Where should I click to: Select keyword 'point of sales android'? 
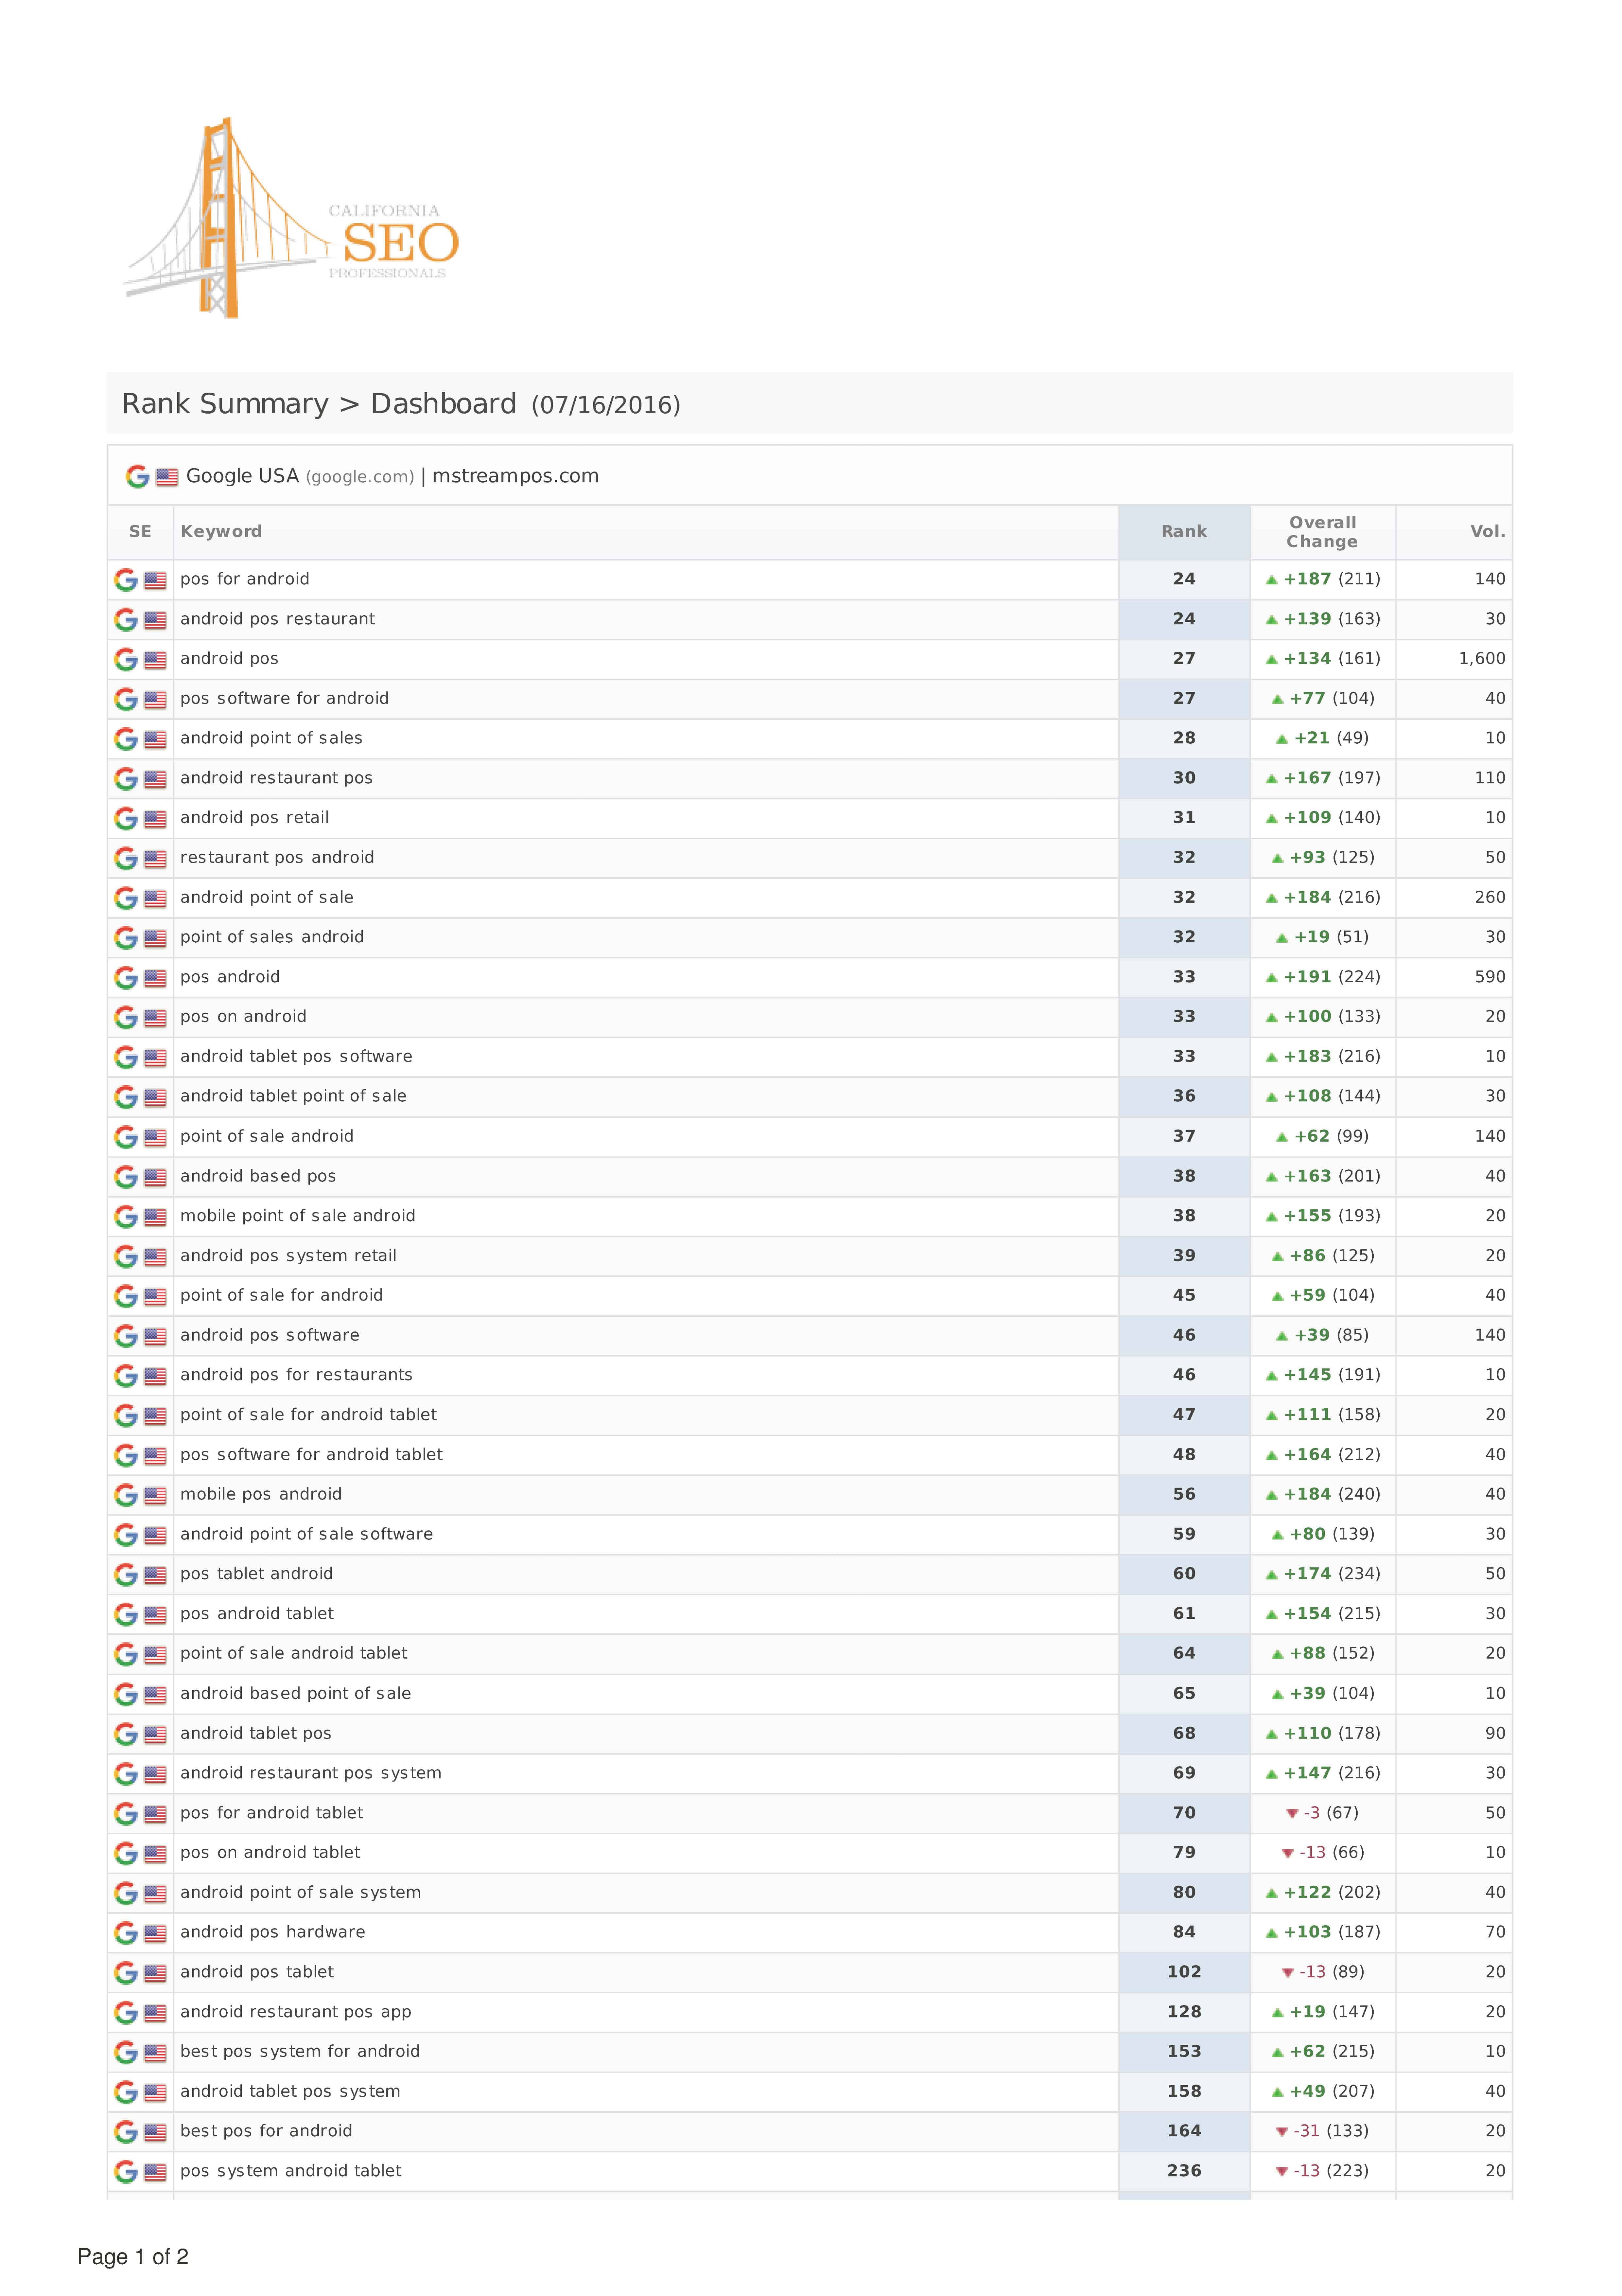click(272, 937)
